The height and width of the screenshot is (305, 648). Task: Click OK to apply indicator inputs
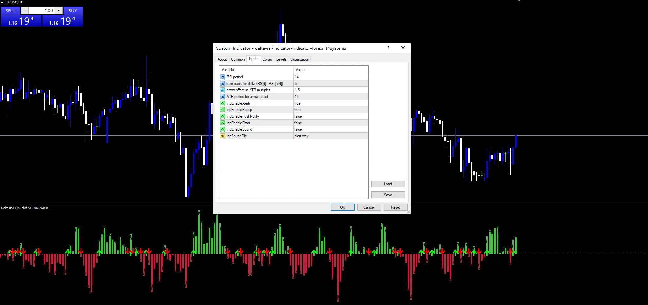point(343,207)
